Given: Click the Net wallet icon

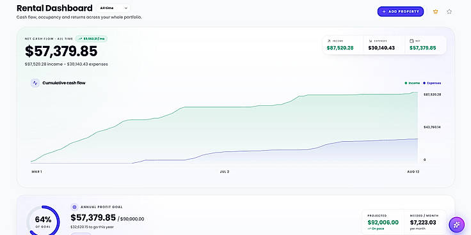Looking at the screenshot, I should 411,41.
